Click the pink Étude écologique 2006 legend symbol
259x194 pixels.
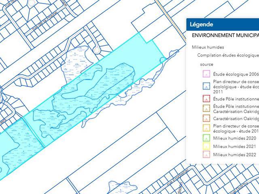pos(206,74)
